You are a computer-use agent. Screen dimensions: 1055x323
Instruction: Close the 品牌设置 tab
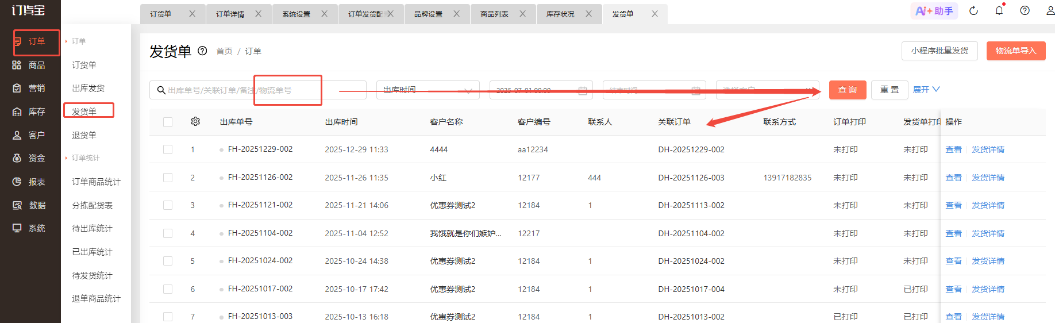pos(457,14)
